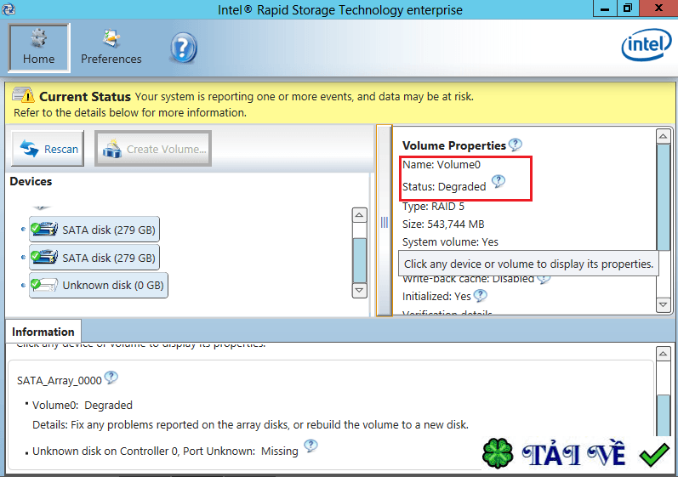Click the Name: Volume0 text
Screen dimensions: 678x477
click(x=441, y=165)
